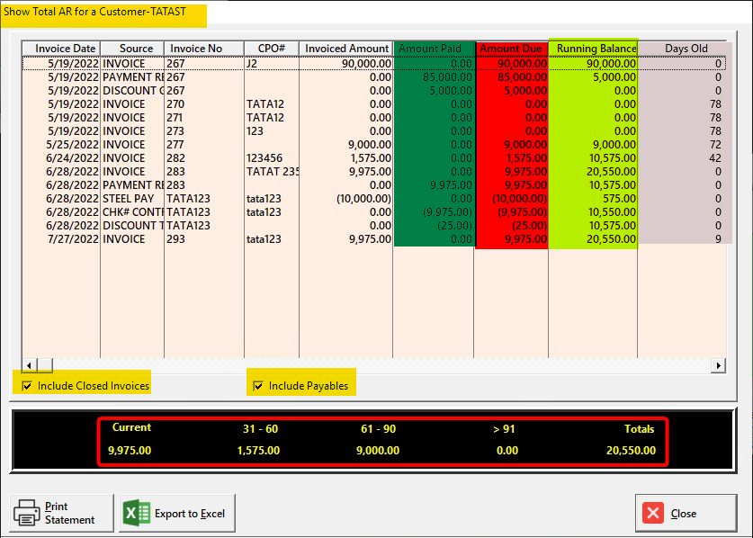Click the Invoiced Amount column header
This screenshot has width=753, height=538.
click(x=346, y=49)
